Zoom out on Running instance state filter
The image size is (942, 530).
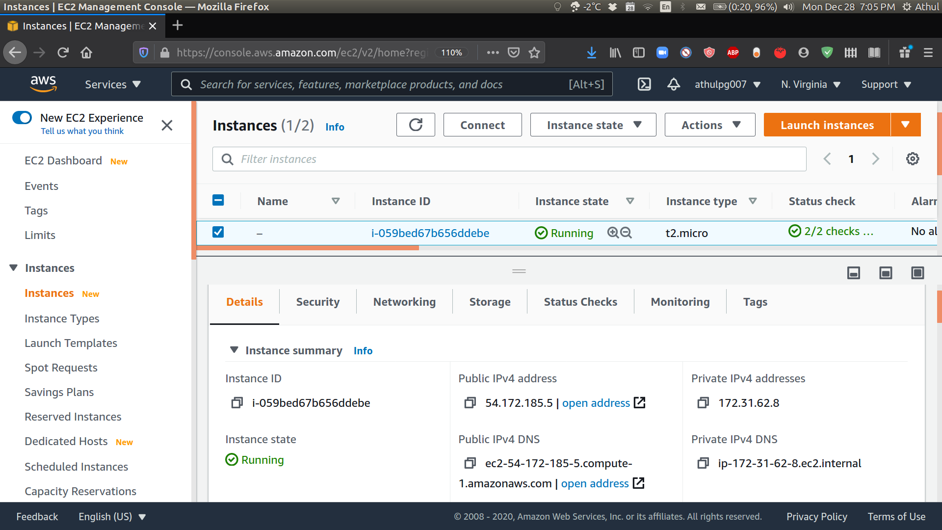point(626,233)
